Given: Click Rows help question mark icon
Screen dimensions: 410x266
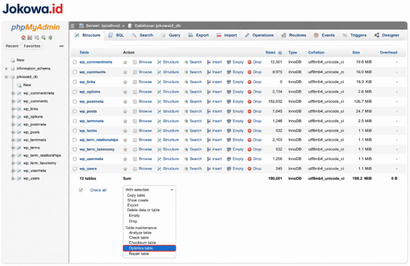Looking at the screenshot, I should pyautogui.click(x=280, y=53).
